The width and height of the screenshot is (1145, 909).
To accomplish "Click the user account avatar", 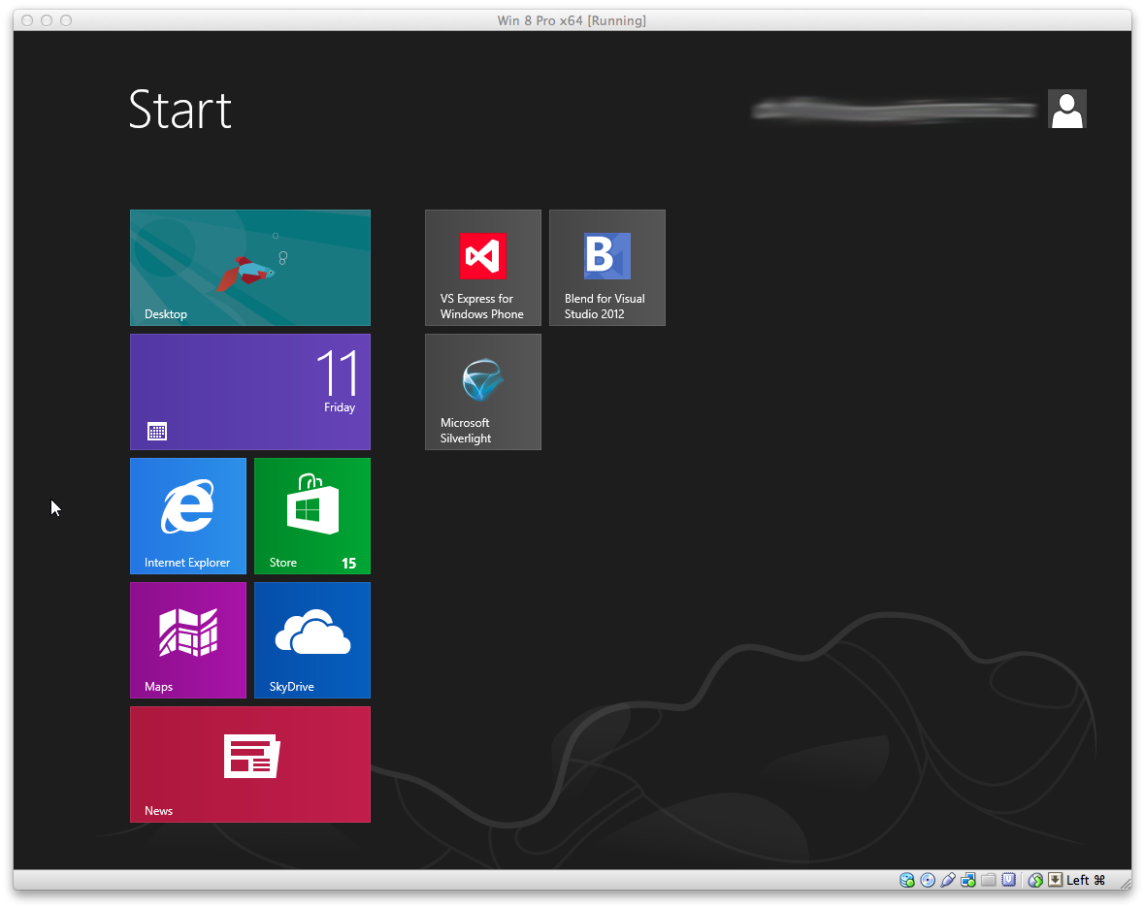I will click(1066, 109).
